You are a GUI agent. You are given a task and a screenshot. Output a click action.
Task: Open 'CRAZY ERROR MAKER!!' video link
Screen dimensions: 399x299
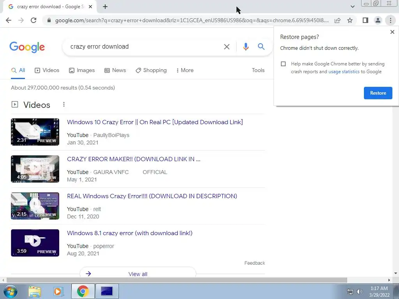click(x=134, y=159)
